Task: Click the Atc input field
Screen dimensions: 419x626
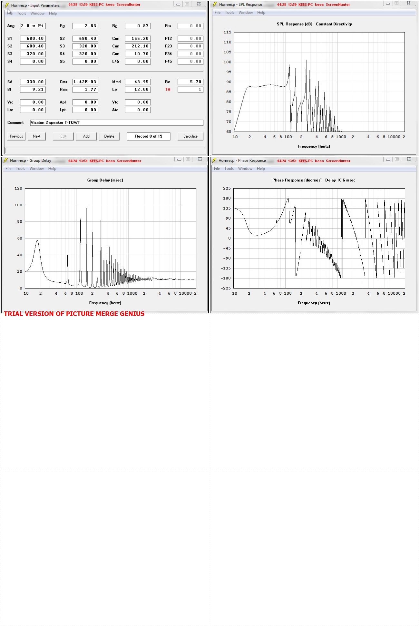Action: click(x=138, y=110)
